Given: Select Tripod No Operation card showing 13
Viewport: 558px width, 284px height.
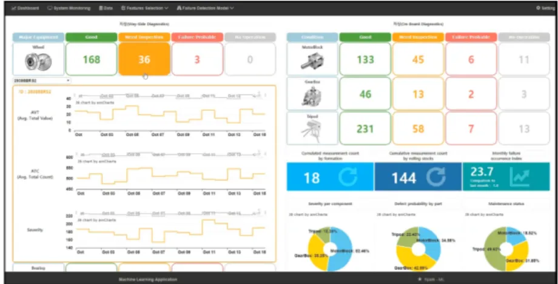Looking at the screenshot, I should pos(524,128).
